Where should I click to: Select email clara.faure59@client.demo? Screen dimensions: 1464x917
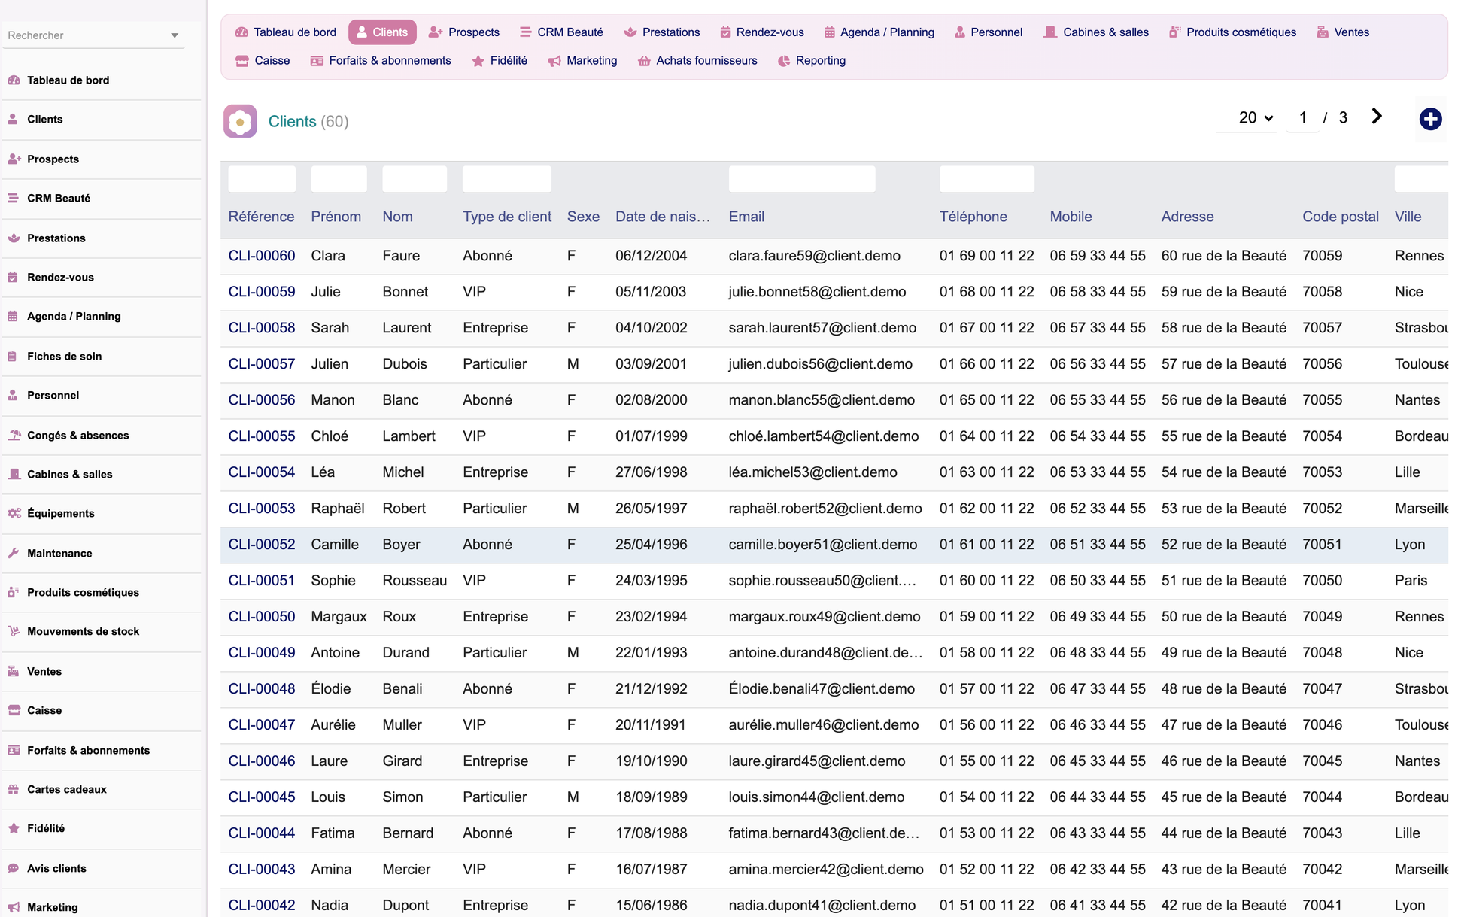tap(815, 256)
